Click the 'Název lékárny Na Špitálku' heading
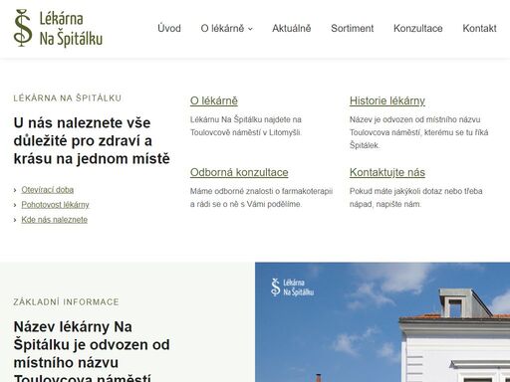Screen dimensions: 510x382 tap(92, 350)
